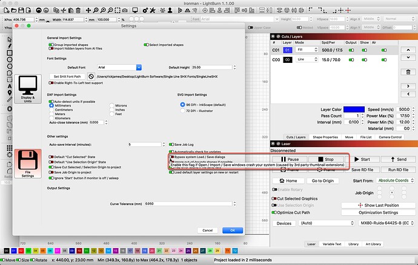Toggle Default "Cut Selected" State
Viewport: 418px width, 265px height.
(x=51, y=157)
